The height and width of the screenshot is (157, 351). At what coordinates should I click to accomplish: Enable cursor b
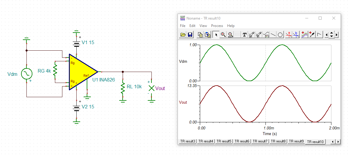[296, 35]
